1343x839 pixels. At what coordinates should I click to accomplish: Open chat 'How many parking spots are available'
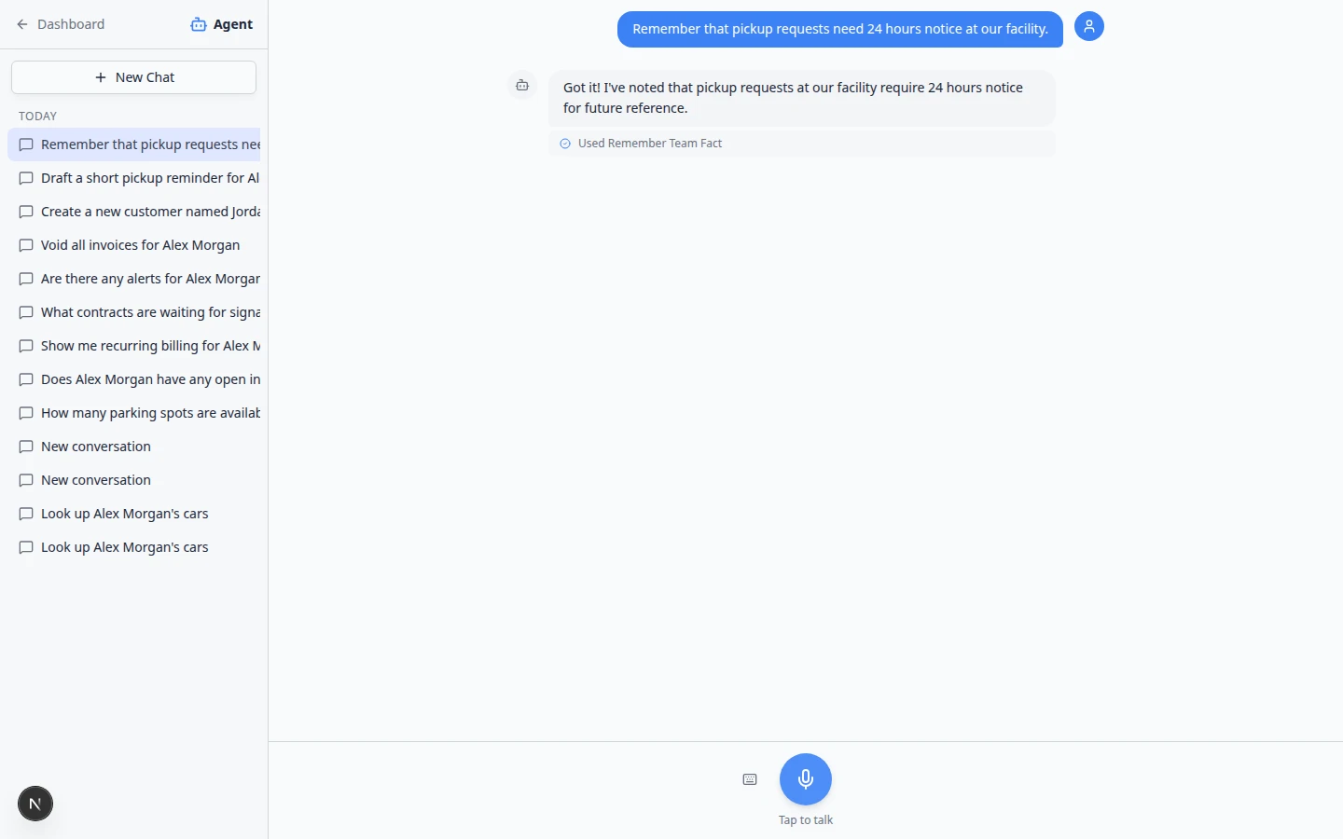[x=134, y=413]
